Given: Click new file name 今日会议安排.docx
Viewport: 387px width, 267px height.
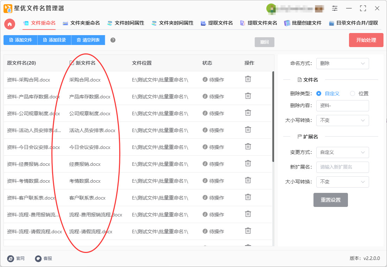Looking at the screenshot, I should click(90, 148).
